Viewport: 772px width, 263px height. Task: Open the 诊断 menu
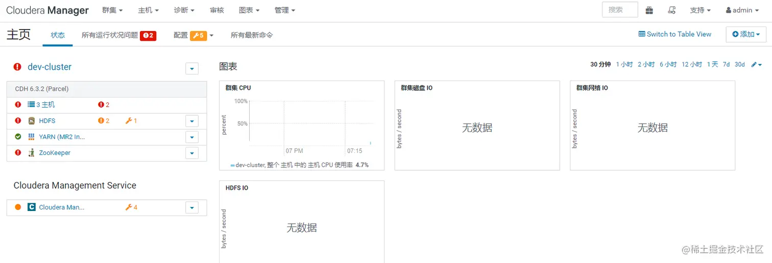[x=184, y=10]
